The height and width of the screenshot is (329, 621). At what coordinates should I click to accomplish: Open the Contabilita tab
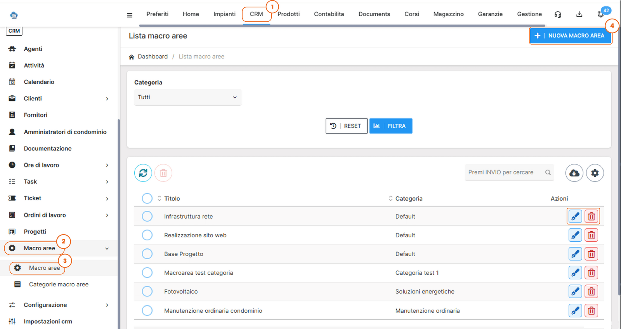(x=329, y=14)
